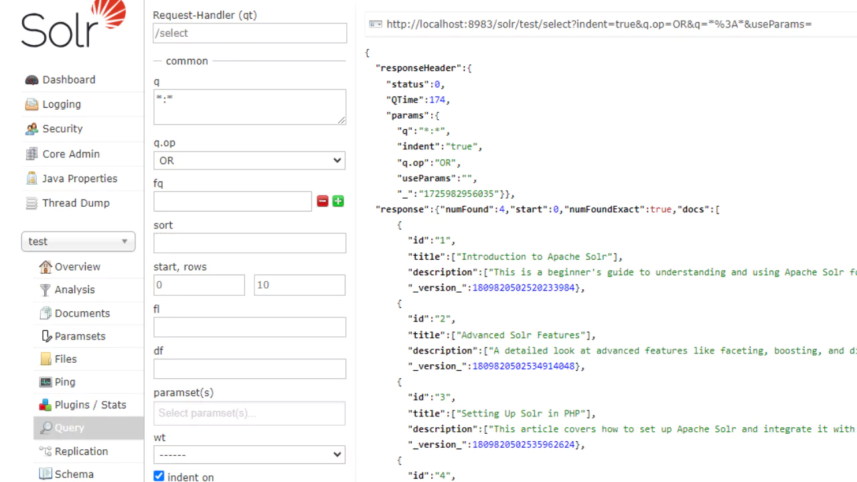This screenshot has width=857, height=482.
Task: Add an fq filter with green plus
Action: (x=338, y=202)
